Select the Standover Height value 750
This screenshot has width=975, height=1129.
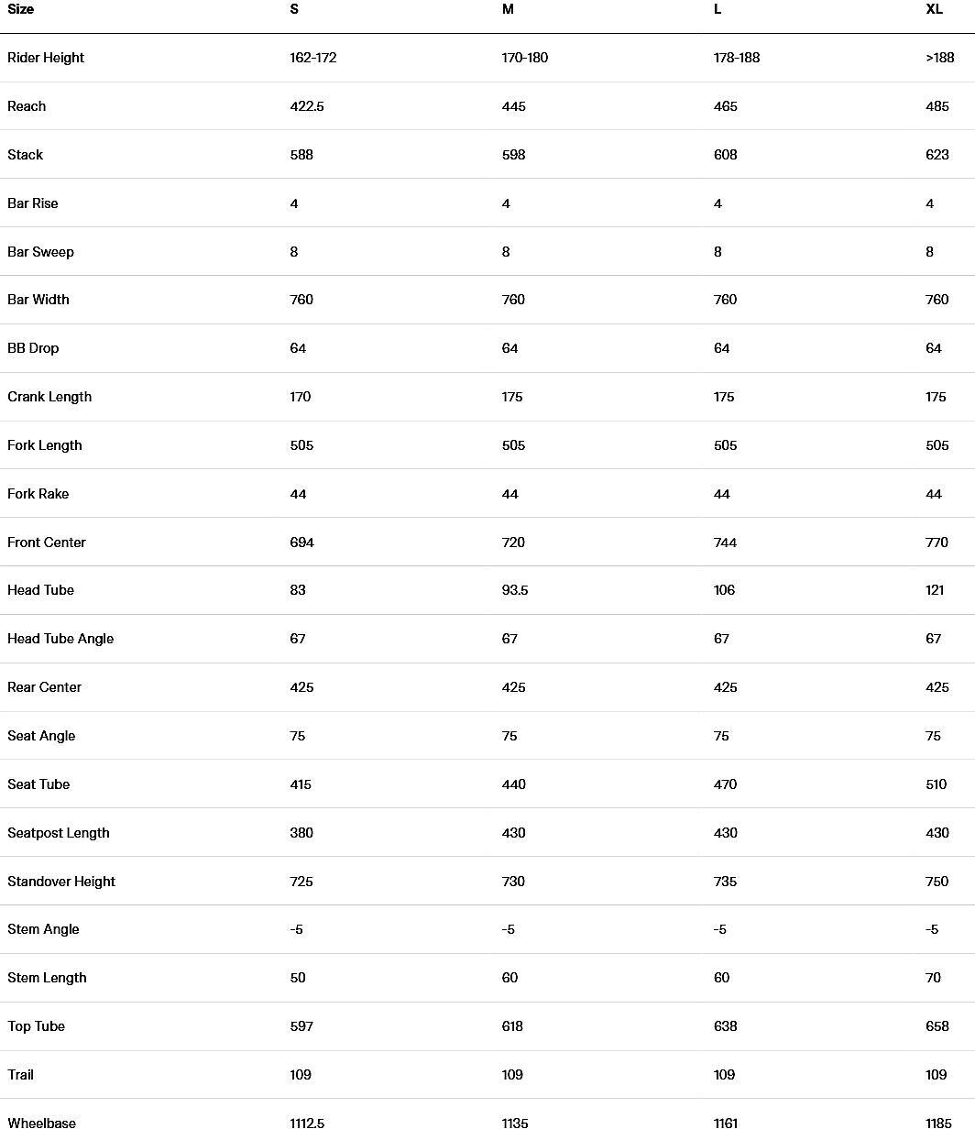[937, 882]
